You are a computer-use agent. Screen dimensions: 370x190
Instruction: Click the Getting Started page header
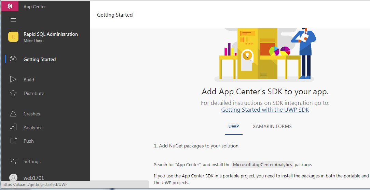tap(115, 15)
